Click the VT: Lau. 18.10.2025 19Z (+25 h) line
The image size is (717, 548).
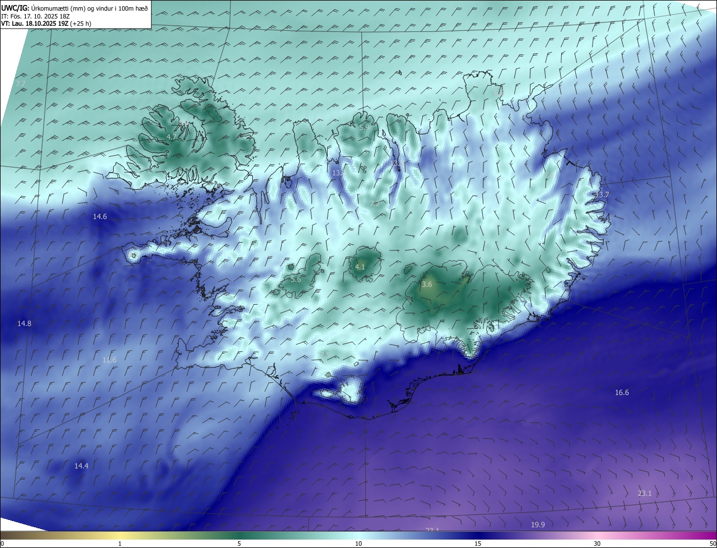coord(46,24)
